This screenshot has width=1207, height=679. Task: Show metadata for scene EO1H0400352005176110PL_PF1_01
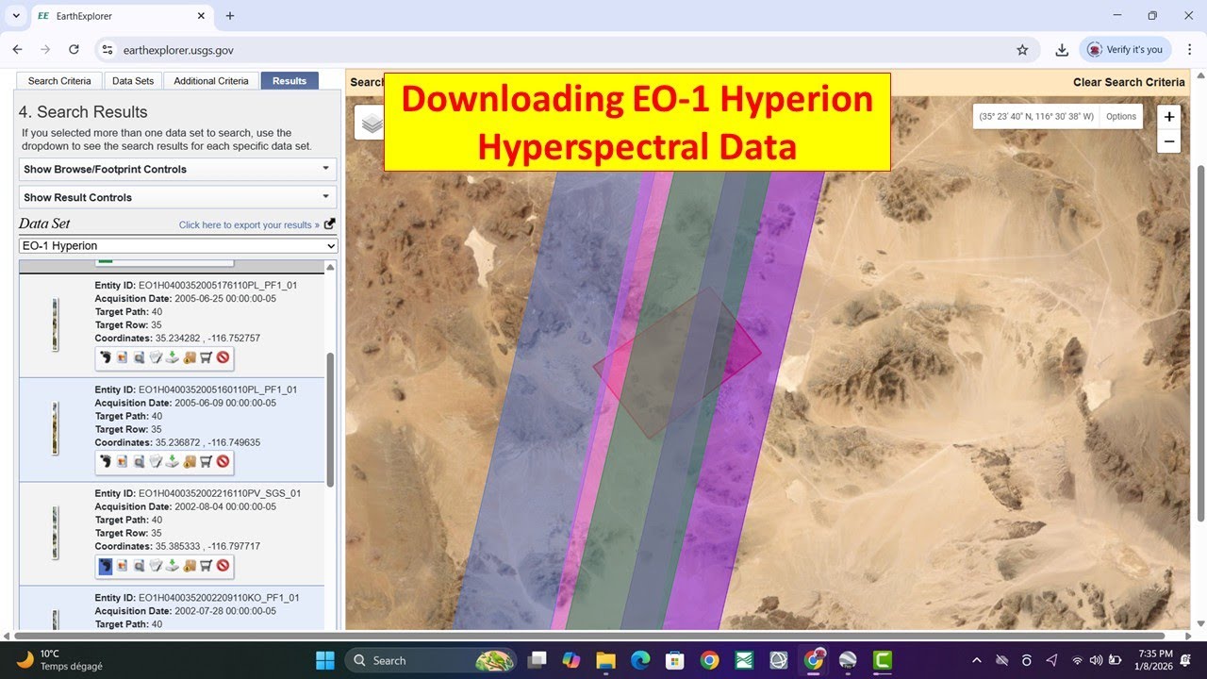click(x=156, y=357)
